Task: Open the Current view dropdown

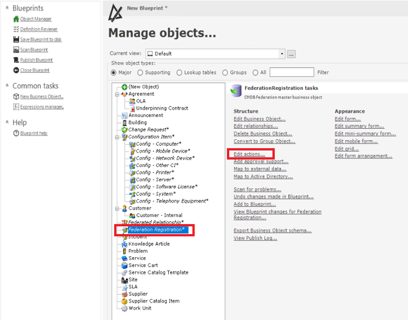Action: point(282,54)
